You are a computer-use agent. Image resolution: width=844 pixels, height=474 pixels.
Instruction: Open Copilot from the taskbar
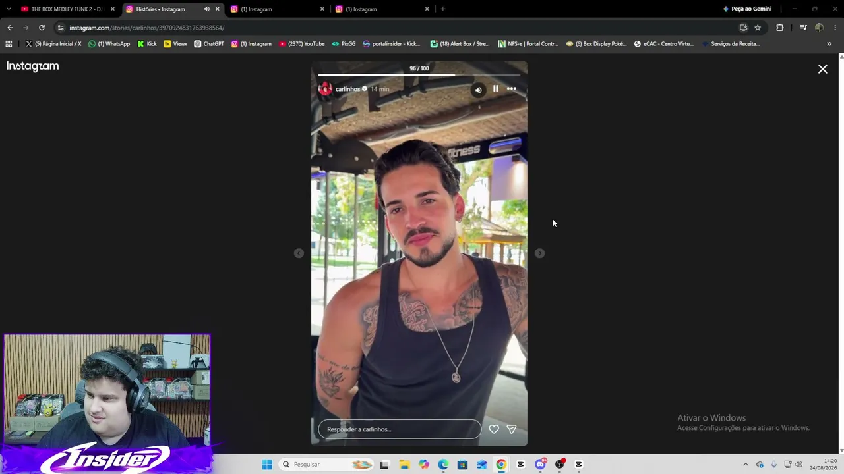tap(423, 465)
